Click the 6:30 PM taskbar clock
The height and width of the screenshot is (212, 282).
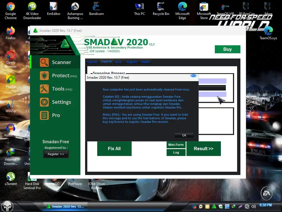[266, 205]
